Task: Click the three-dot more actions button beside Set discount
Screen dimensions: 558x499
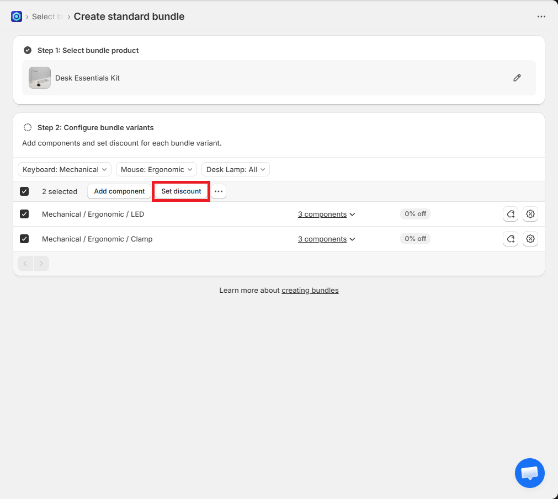Action: (x=219, y=191)
